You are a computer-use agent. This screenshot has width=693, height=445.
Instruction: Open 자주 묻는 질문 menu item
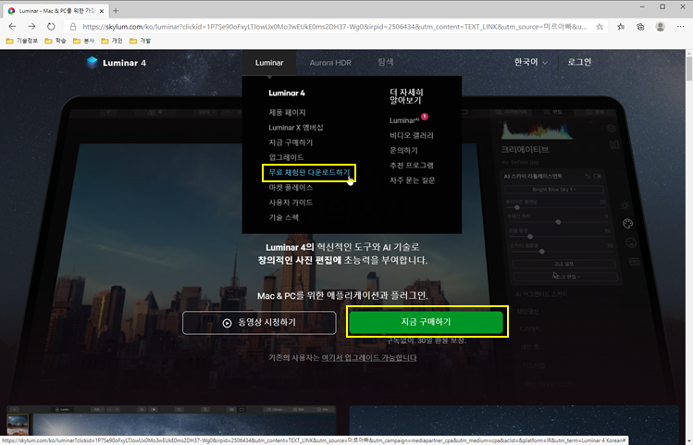tap(413, 180)
